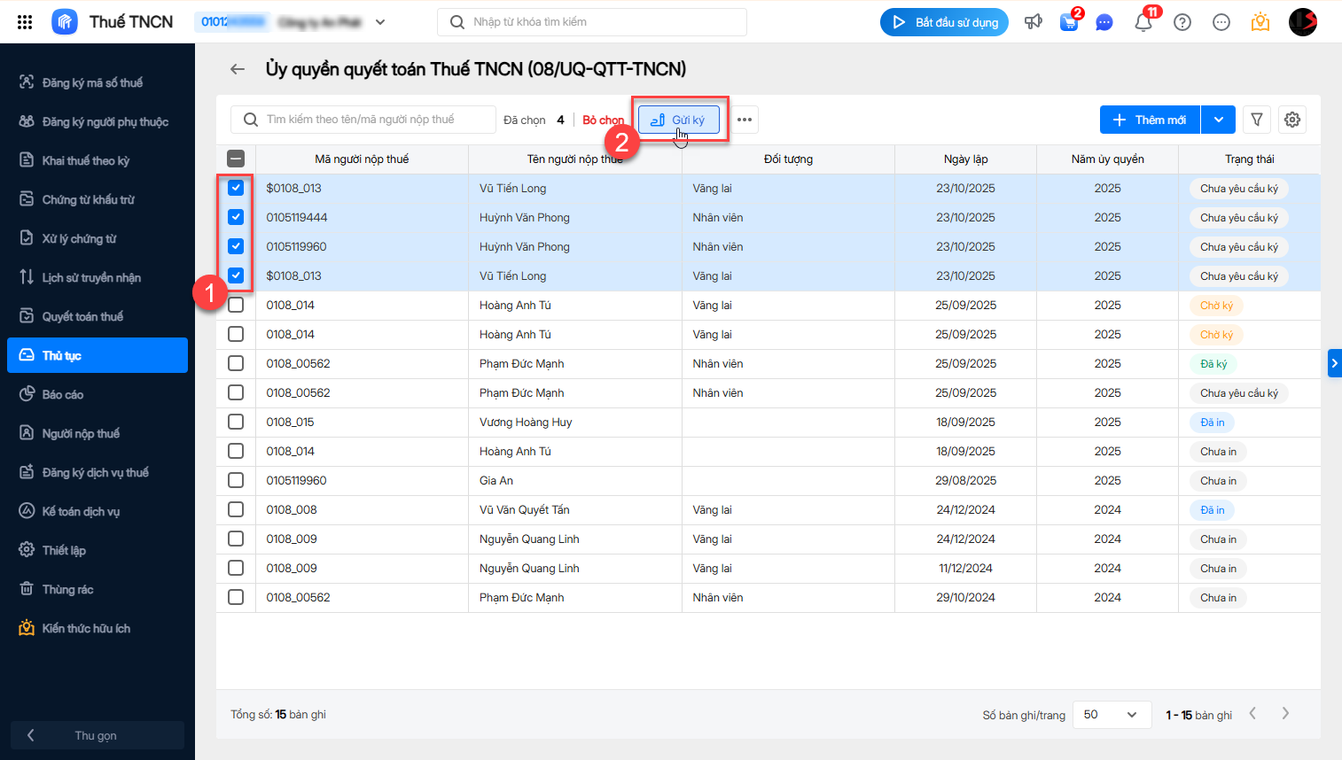Click the Ngày lập column header
The width and height of the screenshot is (1342, 760).
coord(965,159)
